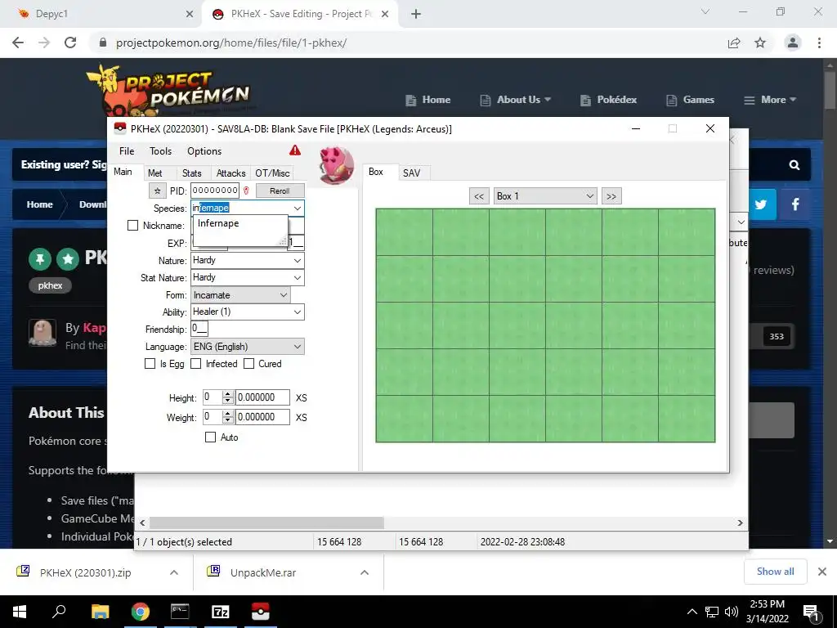Click the horizontal scrollbar thumb in 7-Zip window
This screenshot has height=628, width=837.
tap(266, 523)
